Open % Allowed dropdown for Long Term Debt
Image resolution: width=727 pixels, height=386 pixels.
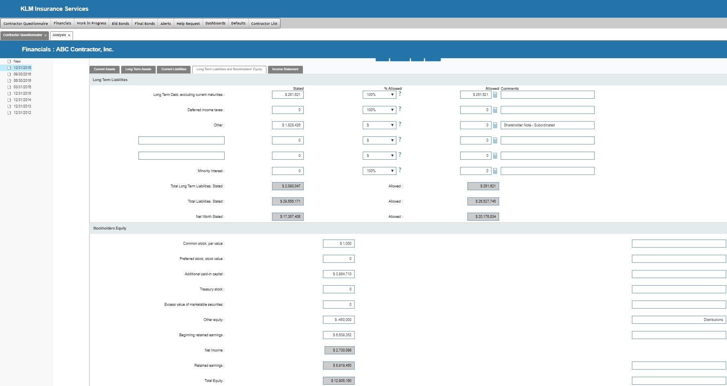coord(379,95)
